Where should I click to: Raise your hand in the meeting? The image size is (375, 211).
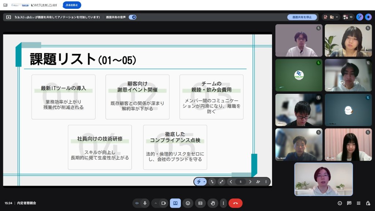tap(213, 203)
